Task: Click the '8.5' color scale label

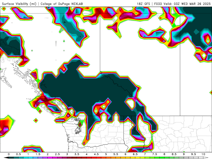Action: (x=174, y=154)
